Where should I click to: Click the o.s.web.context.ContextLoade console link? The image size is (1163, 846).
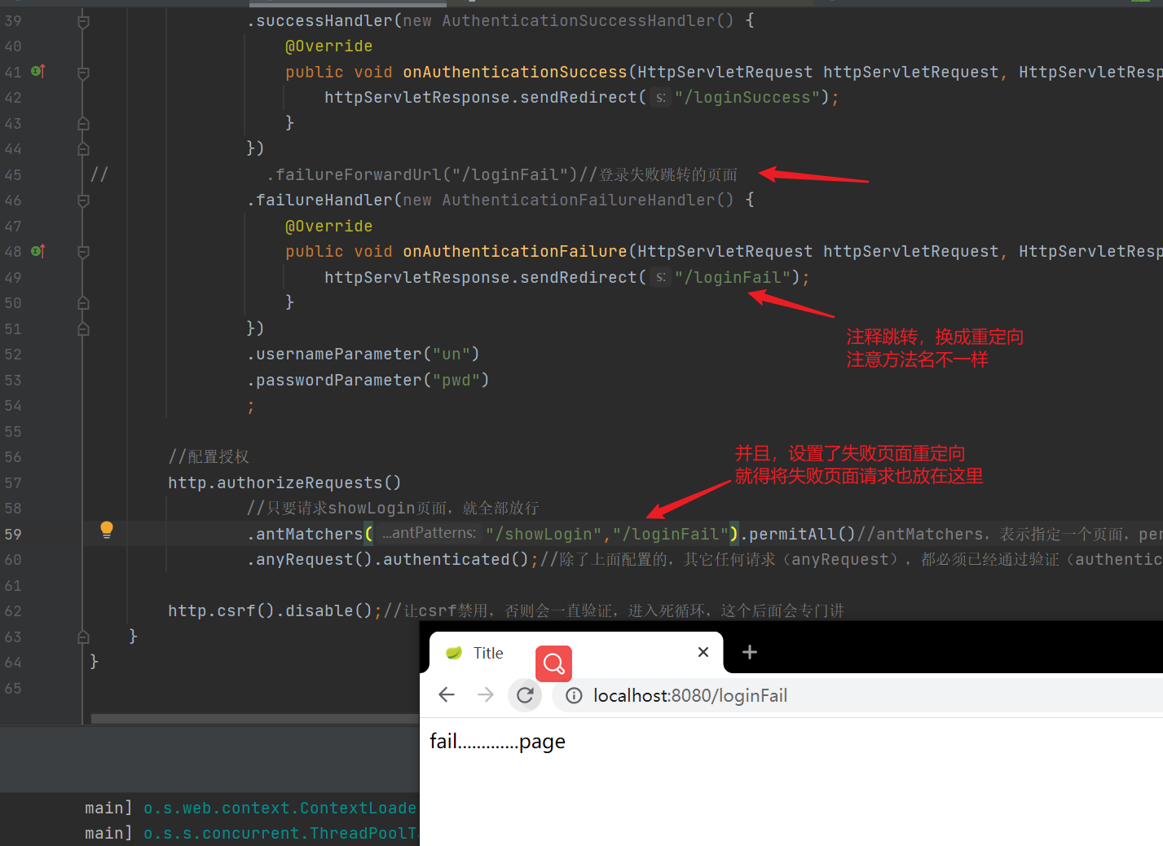[x=280, y=808]
